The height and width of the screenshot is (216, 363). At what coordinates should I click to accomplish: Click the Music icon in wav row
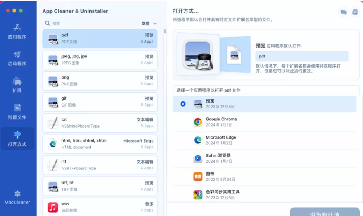point(53,207)
